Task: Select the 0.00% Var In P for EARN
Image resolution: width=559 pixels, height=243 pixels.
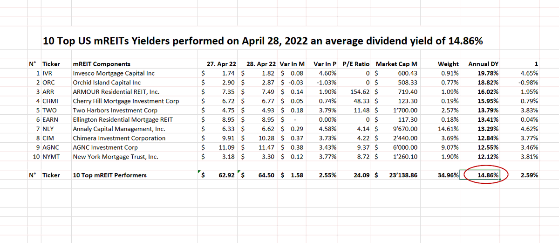Action: click(x=327, y=119)
